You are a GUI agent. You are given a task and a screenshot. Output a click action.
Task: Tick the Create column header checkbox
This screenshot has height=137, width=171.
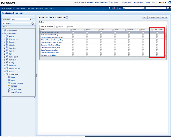[x=71, y=30]
